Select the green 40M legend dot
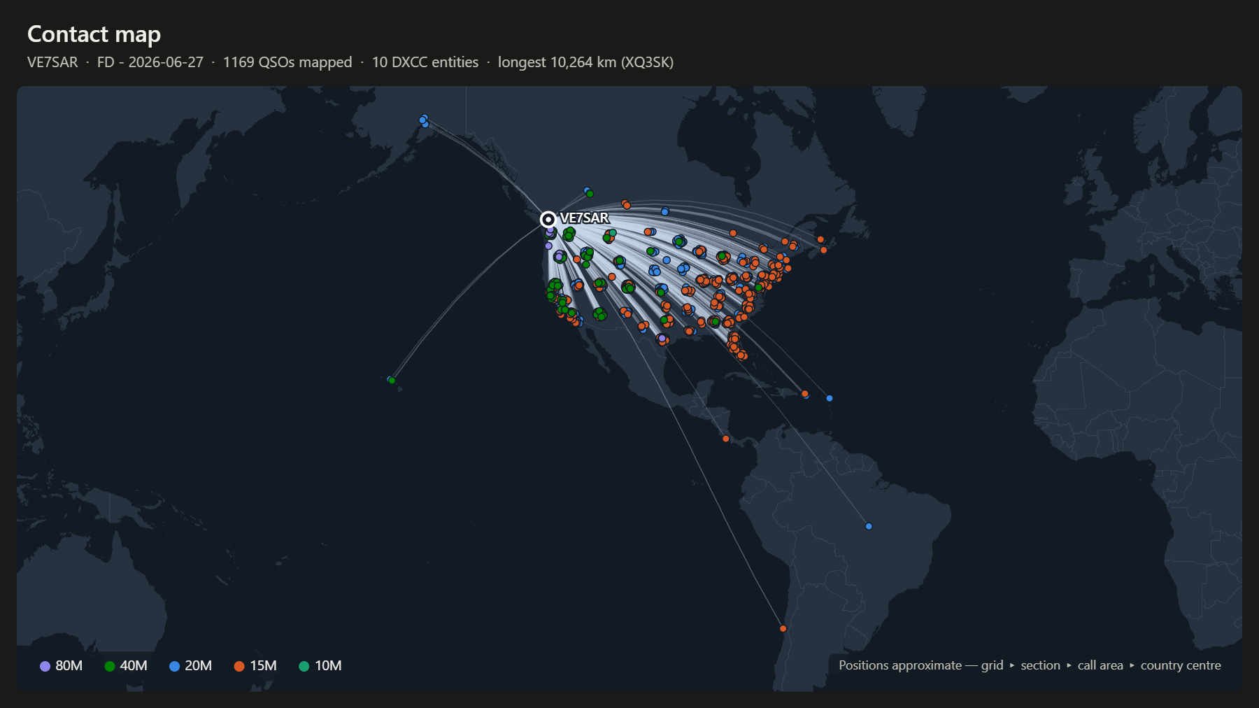The height and width of the screenshot is (708, 1259). [109, 666]
